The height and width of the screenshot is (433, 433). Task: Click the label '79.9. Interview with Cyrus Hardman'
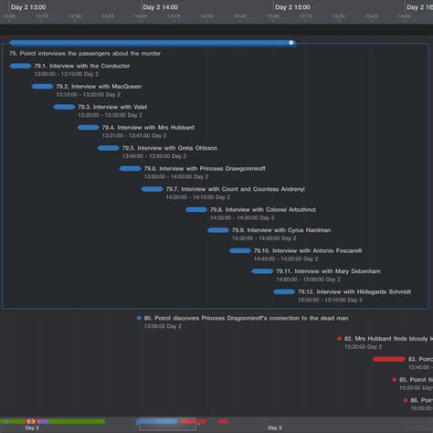click(x=281, y=230)
